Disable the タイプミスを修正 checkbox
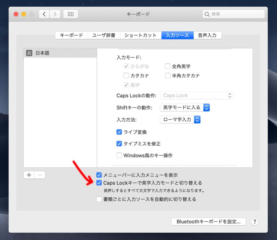This screenshot has height=240, width=277. (119, 144)
